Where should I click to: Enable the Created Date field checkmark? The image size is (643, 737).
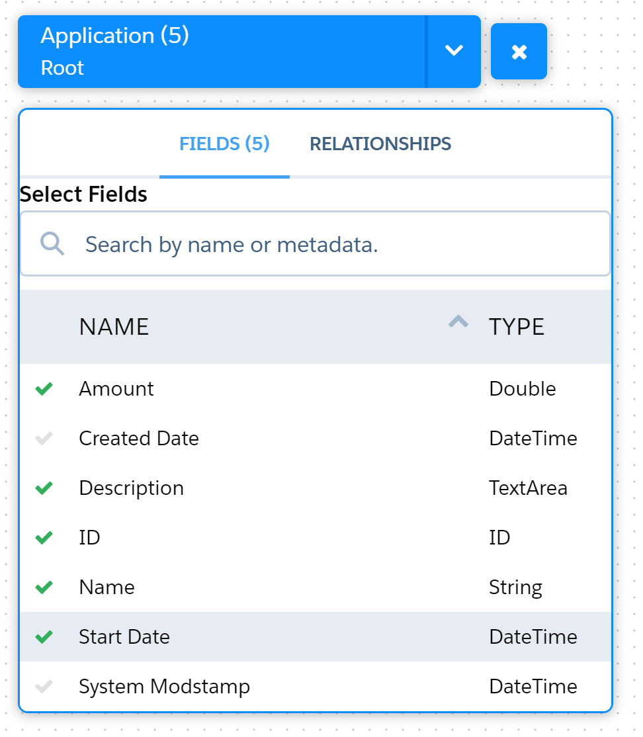(44, 439)
